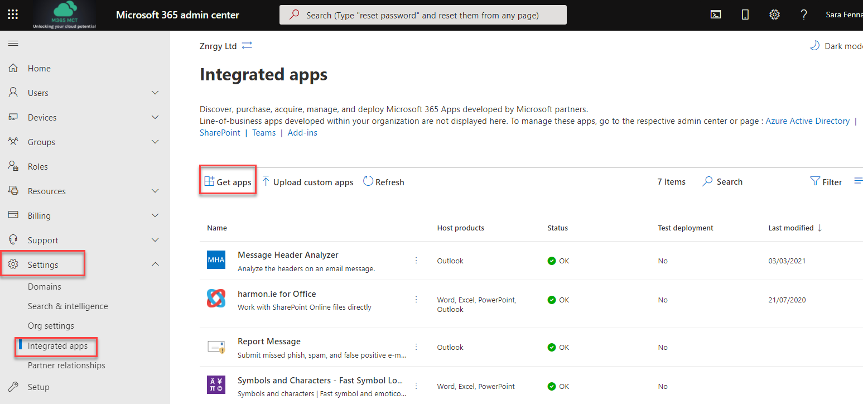This screenshot has height=404, width=863.
Task: Click the Refresh button in toolbar
Action: pos(384,182)
